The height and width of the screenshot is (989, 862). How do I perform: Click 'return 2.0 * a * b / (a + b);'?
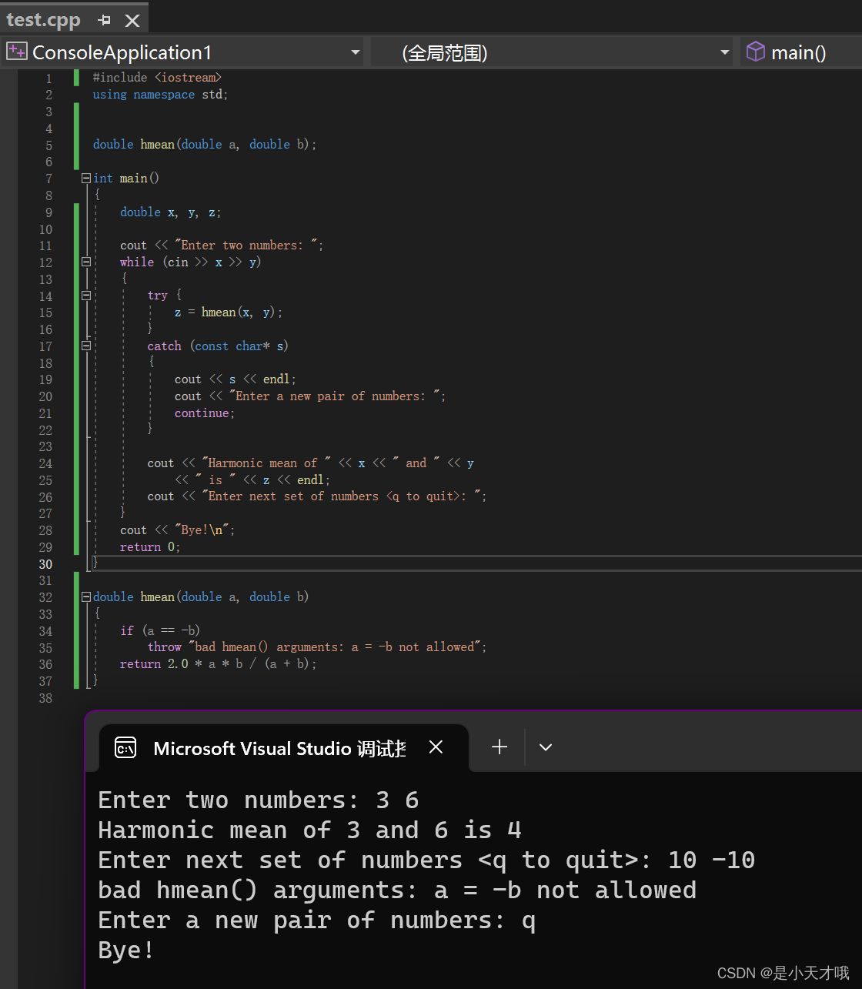coord(218,664)
